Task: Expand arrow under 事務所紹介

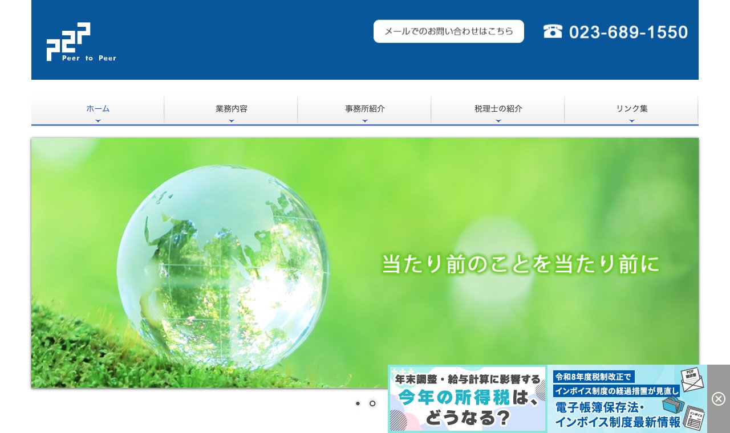Action: point(365,121)
